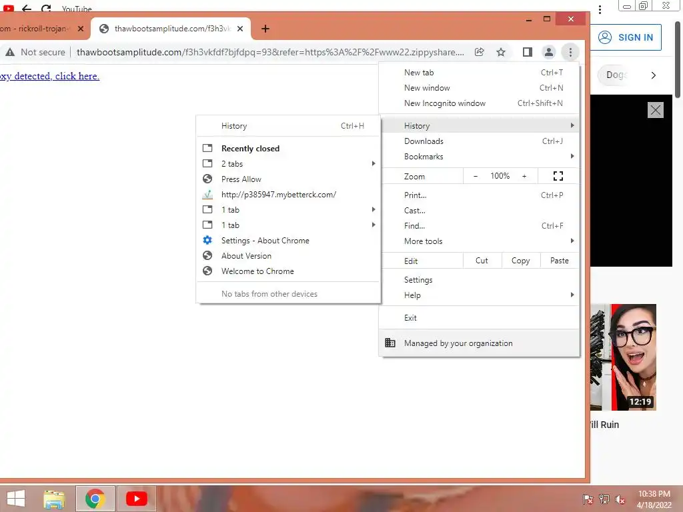Choose New tab in Chrome menu
The height and width of the screenshot is (512, 683).
[479, 73]
